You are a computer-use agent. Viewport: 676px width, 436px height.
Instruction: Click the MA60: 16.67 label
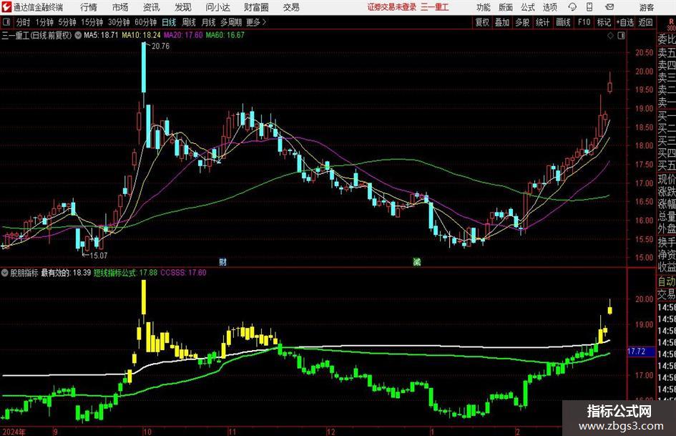pyautogui.click(x=225, y=35)
